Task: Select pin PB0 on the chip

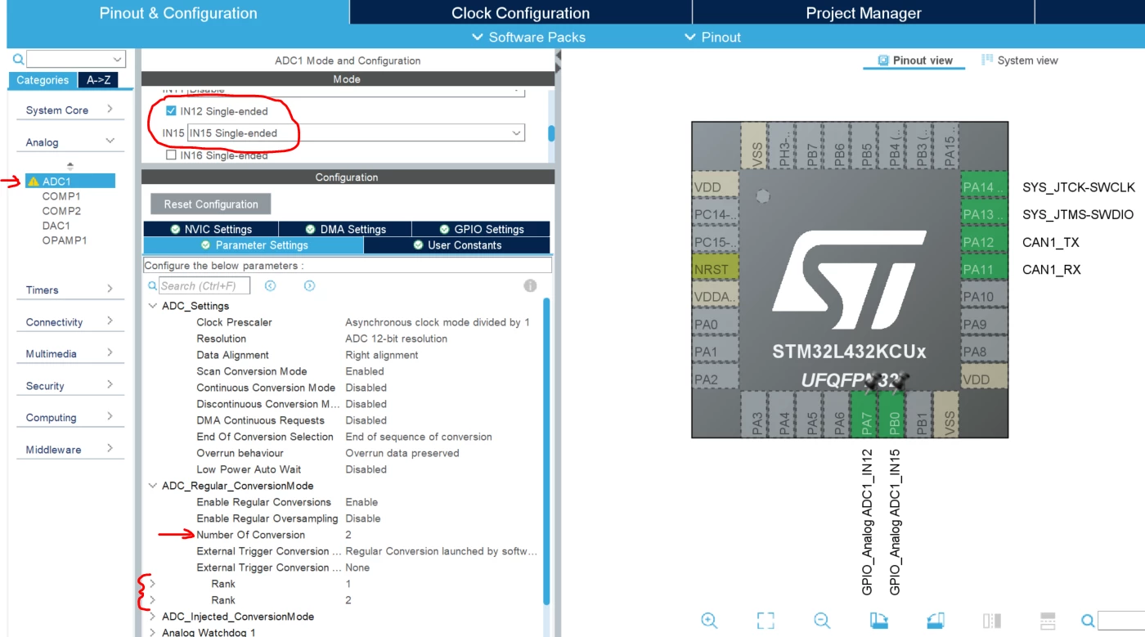Action: (894, 414)
